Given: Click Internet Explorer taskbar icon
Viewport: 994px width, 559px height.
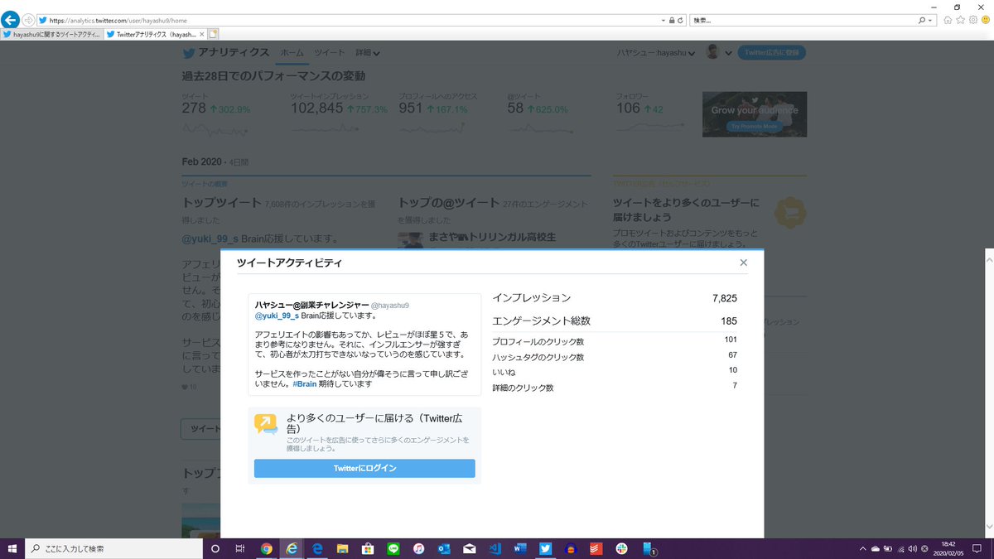Looking at the screenshot, I should pyautogui.click(x=291, y=548).
